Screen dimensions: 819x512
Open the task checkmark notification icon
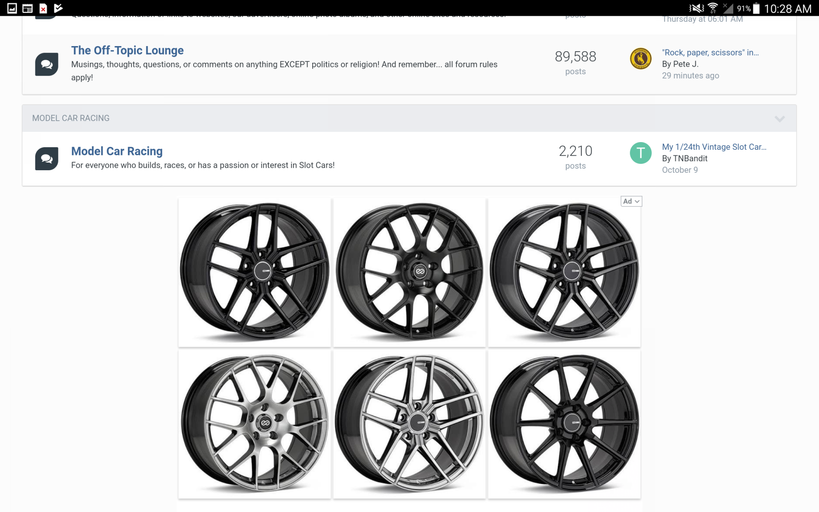(58, 8)
